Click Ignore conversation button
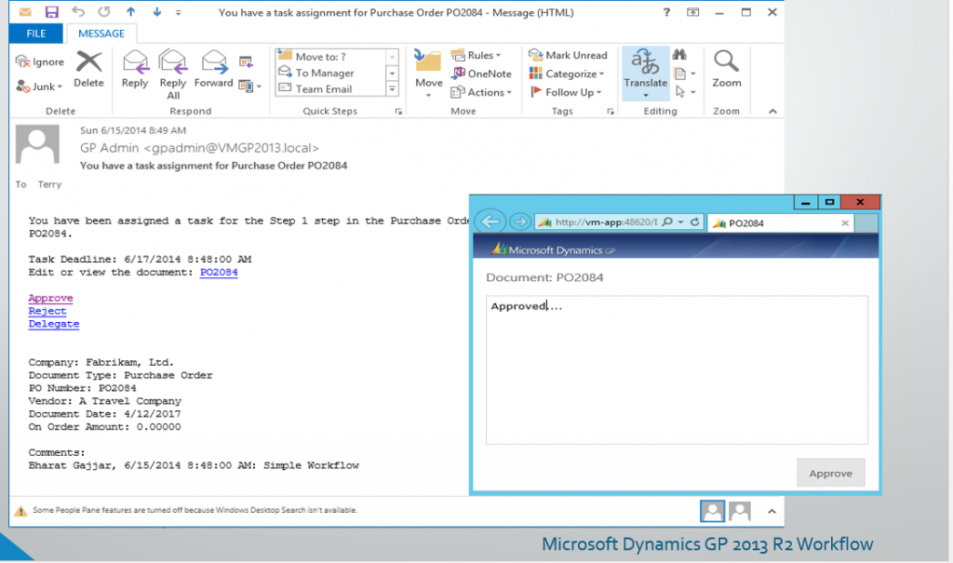This screenshot has height=563, width=953. click(40, 61)
